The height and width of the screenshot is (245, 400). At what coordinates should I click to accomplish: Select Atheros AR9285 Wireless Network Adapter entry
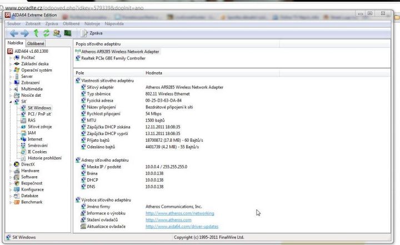click(117, 52)
